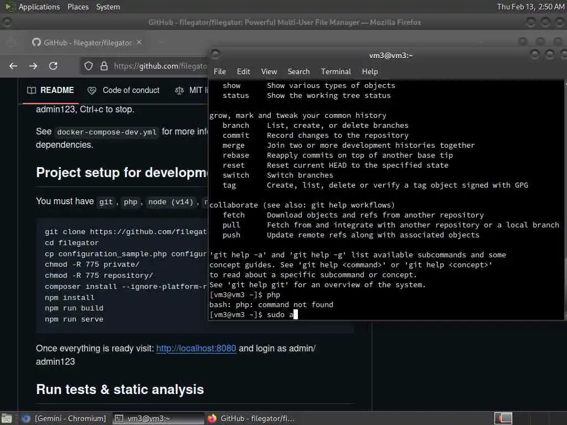
Task: Click the 'chmod -R 775 private/' line
Action: coord(92,265)
